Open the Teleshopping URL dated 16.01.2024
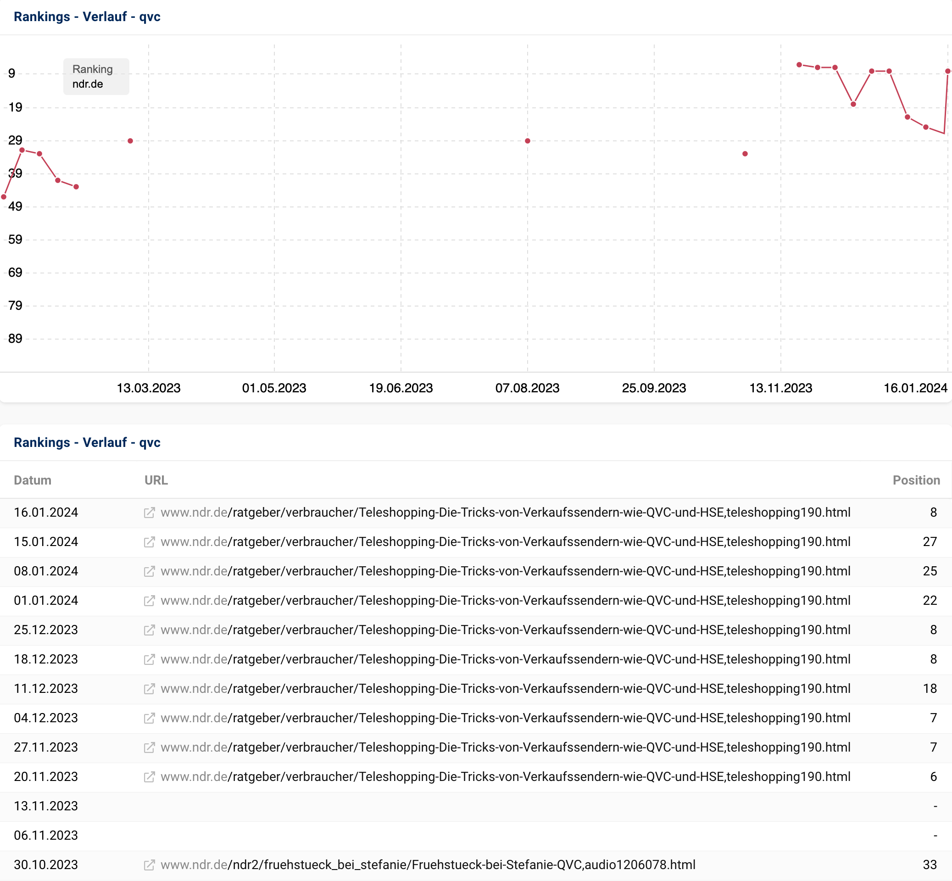This screenshot has width=952, height=881. pos(505,513)
